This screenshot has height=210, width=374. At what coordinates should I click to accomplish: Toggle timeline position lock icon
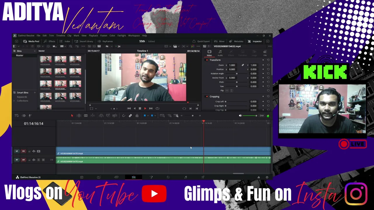click(x=137, y=116)
